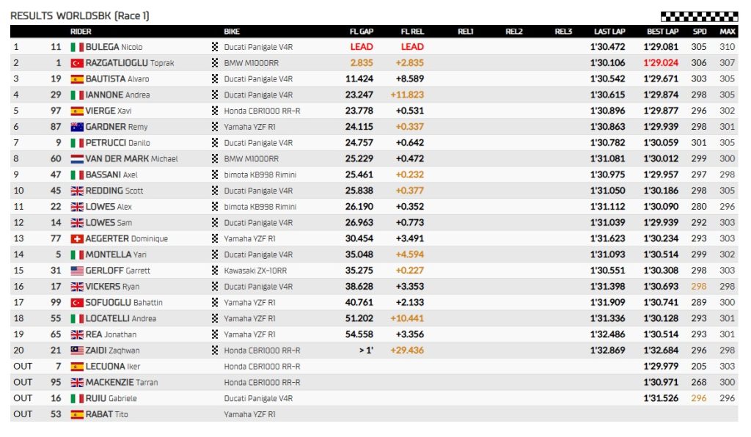
Task: Open rider IANNONE Andrea's entry
Action: [117, 95]
